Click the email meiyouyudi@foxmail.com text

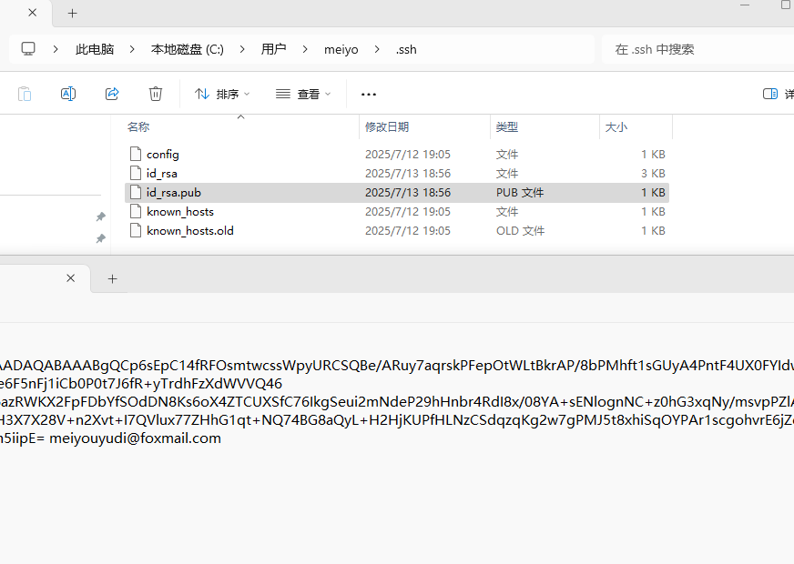click(x=135, y=438)
